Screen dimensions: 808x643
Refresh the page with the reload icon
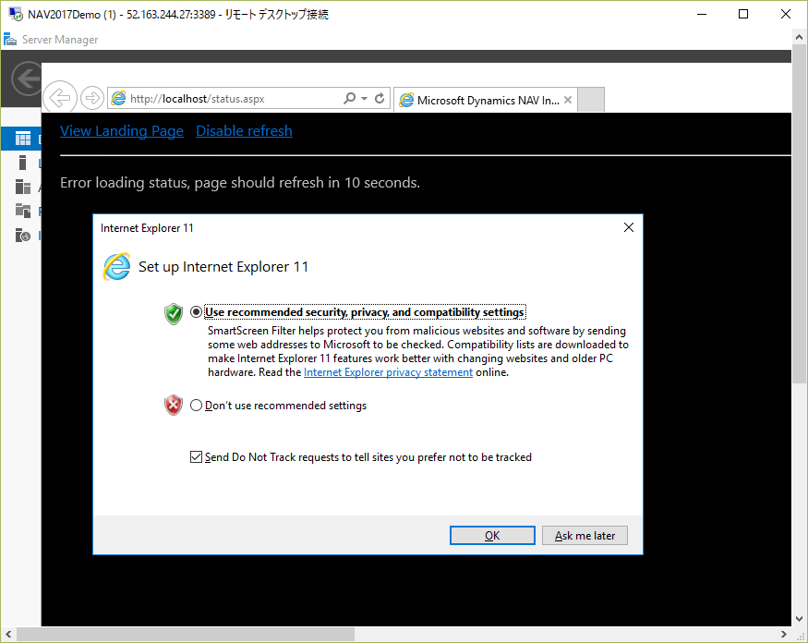(380, 98)
